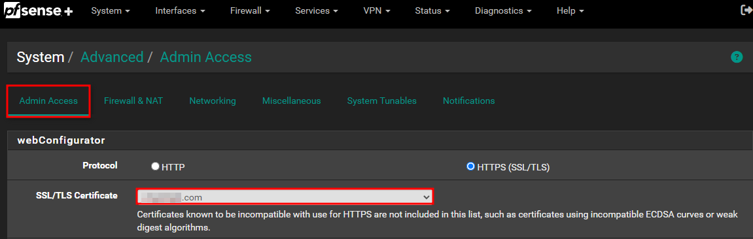
Task: Click the Advanced breadcrumb link
Action: 112,57
